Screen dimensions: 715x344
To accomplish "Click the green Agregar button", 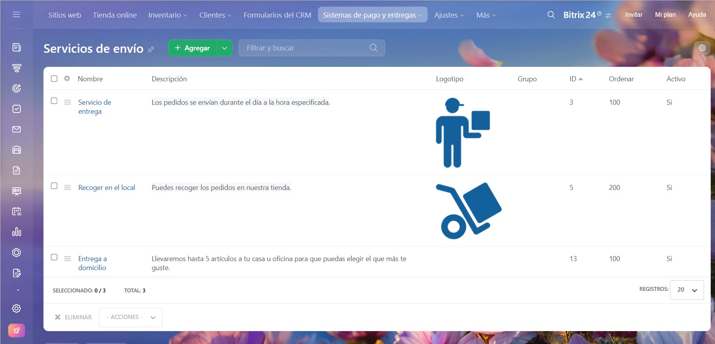I will (192, 48).
